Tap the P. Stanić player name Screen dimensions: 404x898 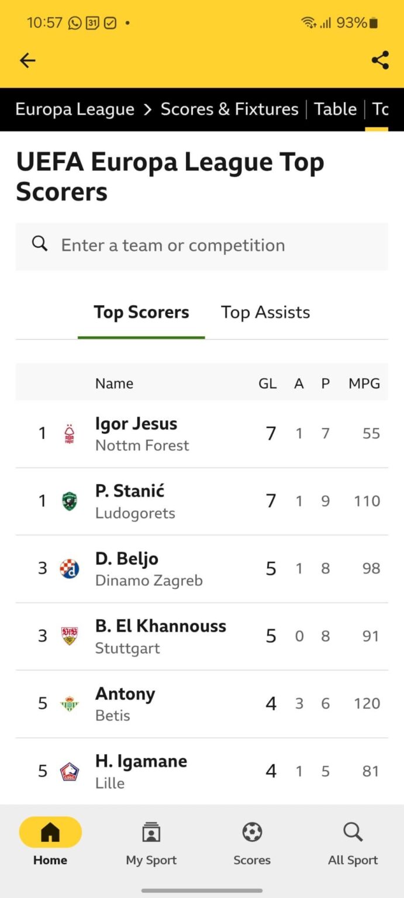coord(130,491)
